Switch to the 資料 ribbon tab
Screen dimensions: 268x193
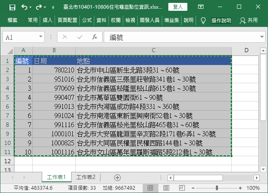(x=101, y=20)
